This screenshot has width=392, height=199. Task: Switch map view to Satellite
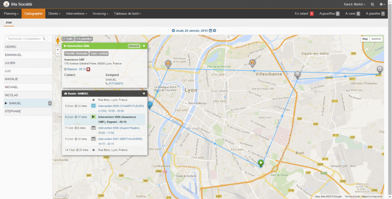376,39
